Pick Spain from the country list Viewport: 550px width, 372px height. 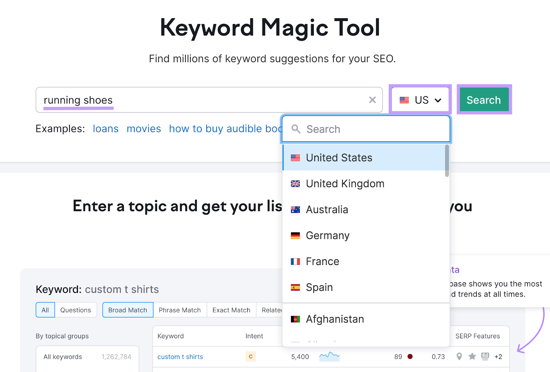[364, 287]
